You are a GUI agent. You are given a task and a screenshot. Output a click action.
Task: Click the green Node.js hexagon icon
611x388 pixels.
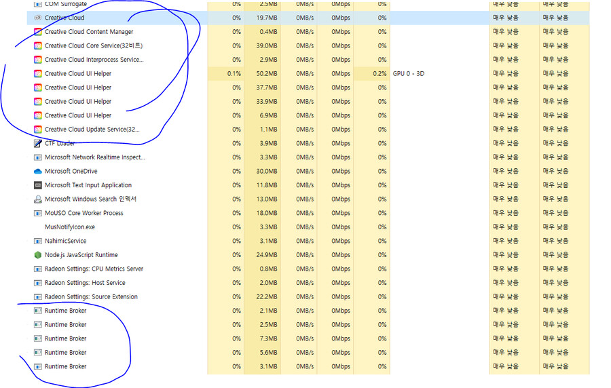click(38, 255)
